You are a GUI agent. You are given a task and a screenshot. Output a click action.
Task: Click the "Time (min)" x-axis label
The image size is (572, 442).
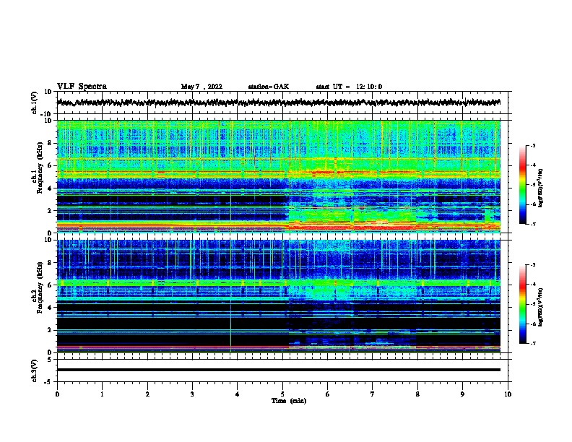coord(289,401)
